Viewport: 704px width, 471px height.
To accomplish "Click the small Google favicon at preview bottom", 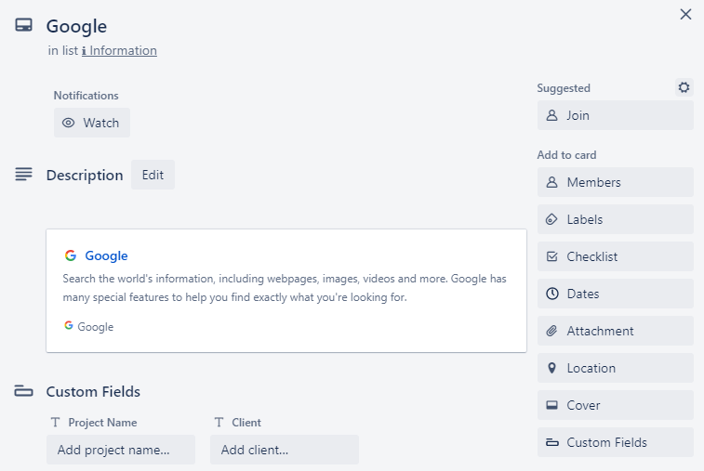I will (69, 326).
